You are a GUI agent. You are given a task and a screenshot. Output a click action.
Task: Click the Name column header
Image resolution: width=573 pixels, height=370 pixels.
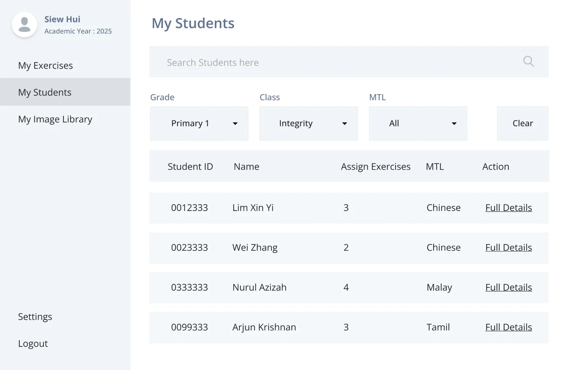pos(246,167)
